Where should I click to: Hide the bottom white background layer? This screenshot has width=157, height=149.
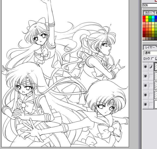(x=145, y=104)
